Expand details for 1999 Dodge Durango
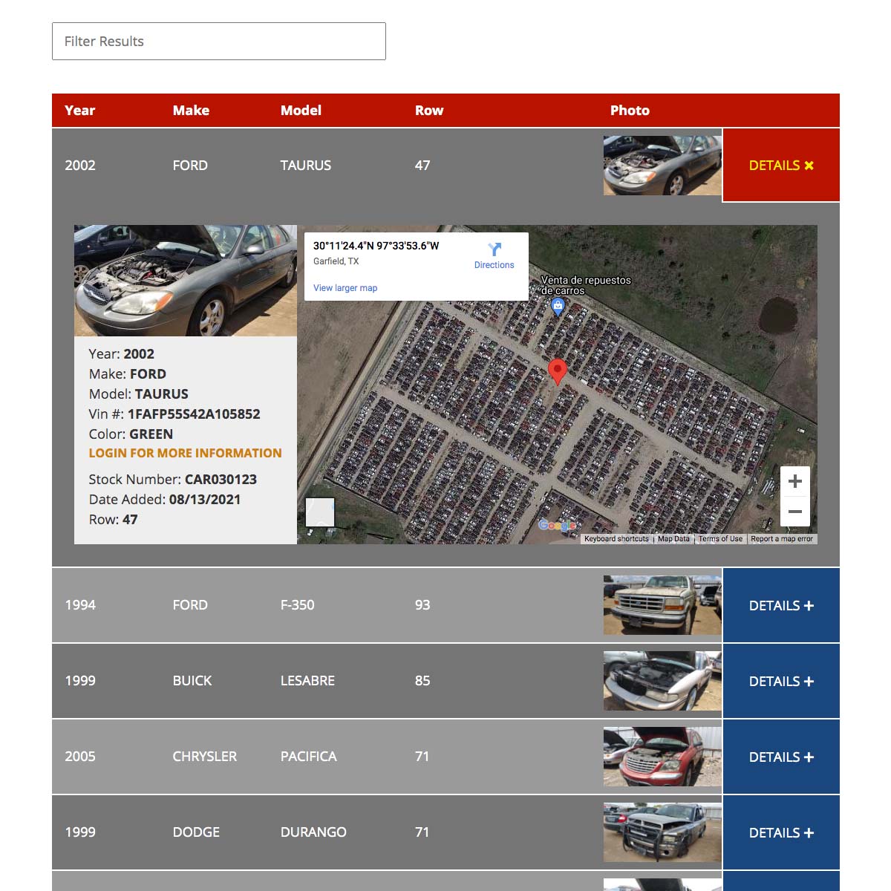The height and width of the screenshot is (891, 891). 781,833
